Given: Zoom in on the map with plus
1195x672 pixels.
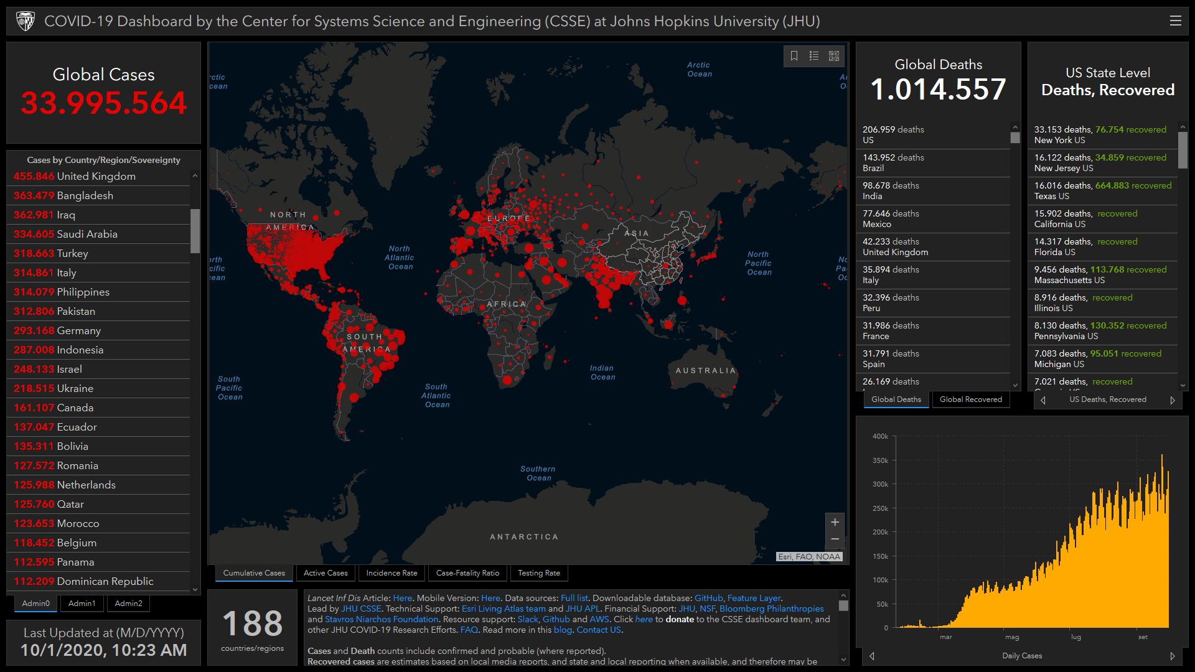Looking at the screenshot, I should (835, 522).
